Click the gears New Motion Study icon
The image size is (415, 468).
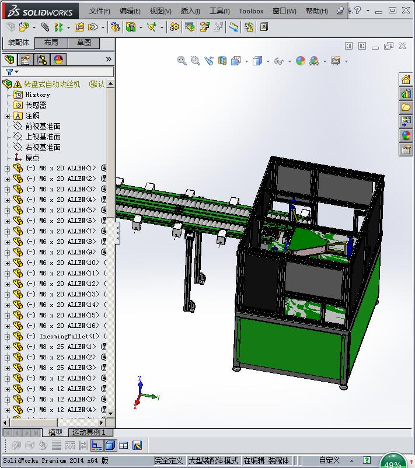coord(175,27)
